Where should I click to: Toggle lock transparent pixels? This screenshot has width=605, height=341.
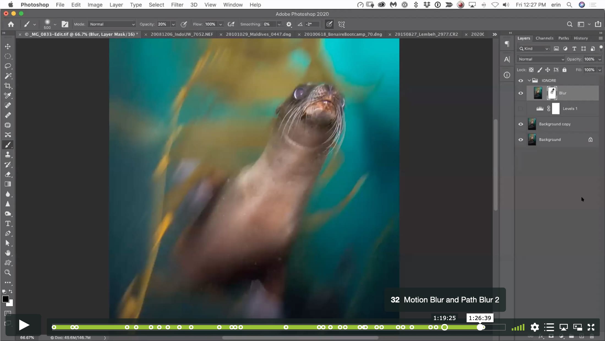[531, 70]
